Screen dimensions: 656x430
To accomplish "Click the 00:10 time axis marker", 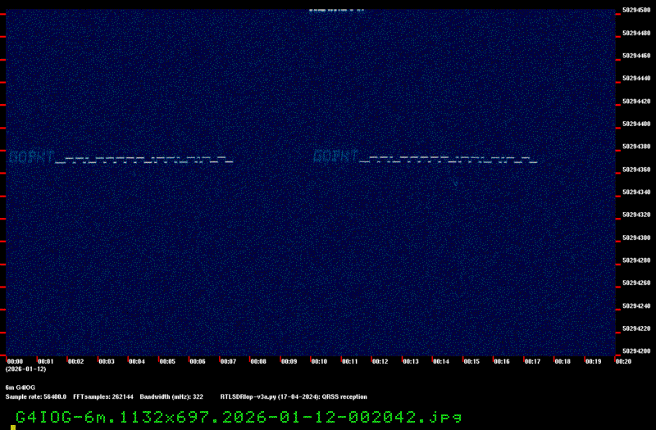I will (x=319, y=361).
